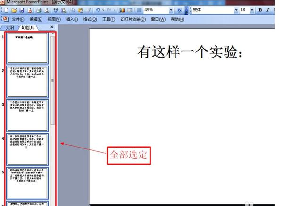Click the Print icon in toolbar
Viewport: 283px width, 206px height.
(x=39, y=10)
